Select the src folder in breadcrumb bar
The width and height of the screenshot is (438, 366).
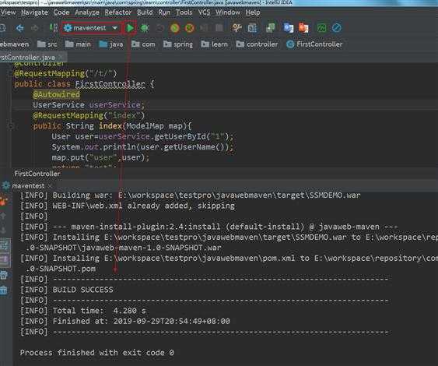47,44
